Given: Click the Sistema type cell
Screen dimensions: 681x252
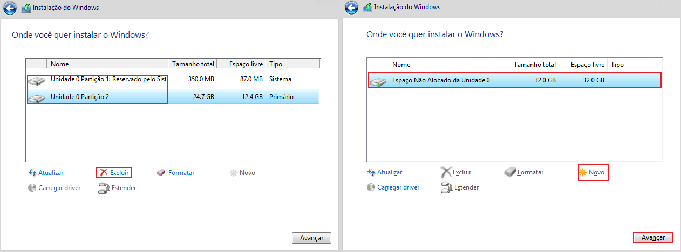Looking at the screenshot, I should pos(280,79).
